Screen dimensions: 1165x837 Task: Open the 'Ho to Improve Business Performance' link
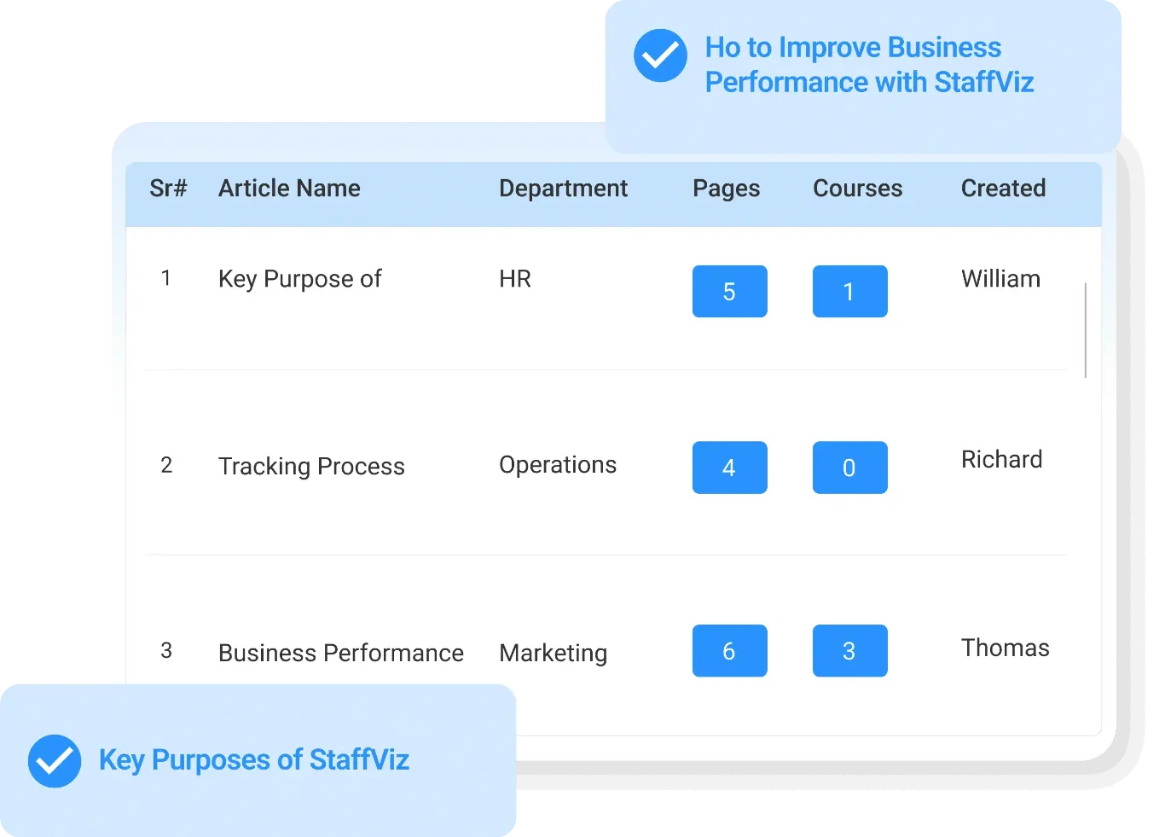[868, 65]
